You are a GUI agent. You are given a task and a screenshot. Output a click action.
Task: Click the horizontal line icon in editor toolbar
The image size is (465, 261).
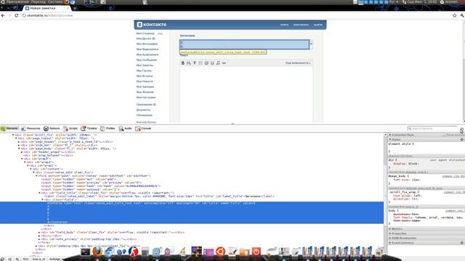224,63
